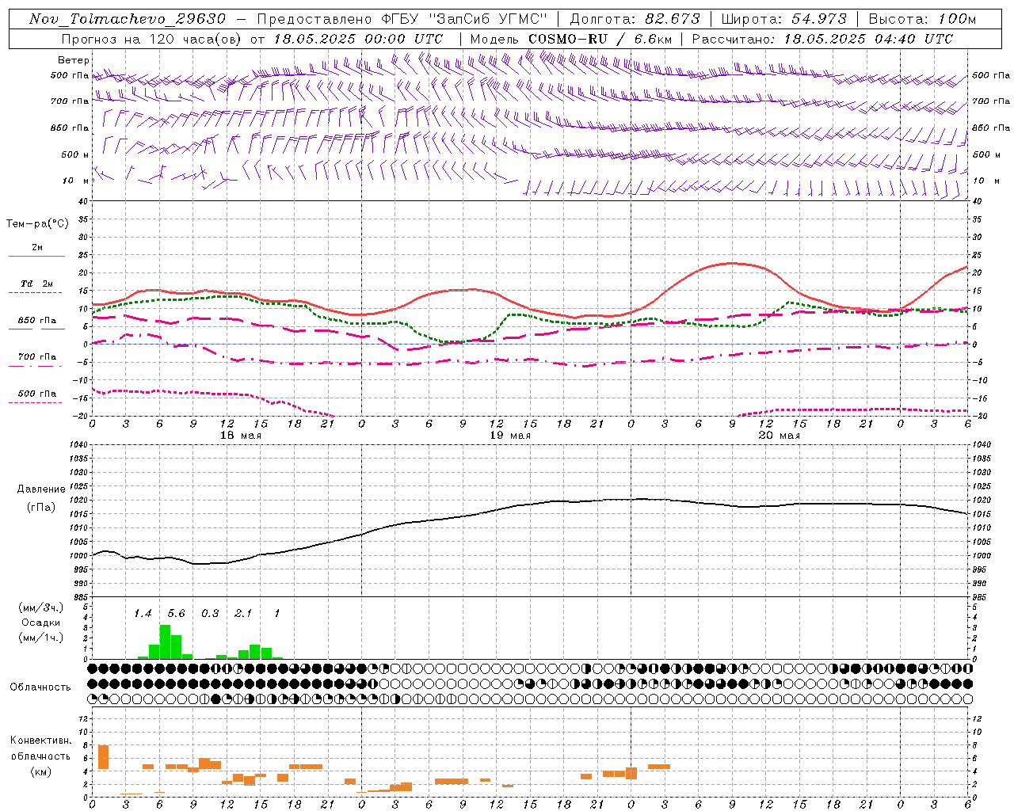Click the Td 2м dew point legend entry
Image resolution: width=1014 pixels, height=811 pixels.
(x=36, y=284)
